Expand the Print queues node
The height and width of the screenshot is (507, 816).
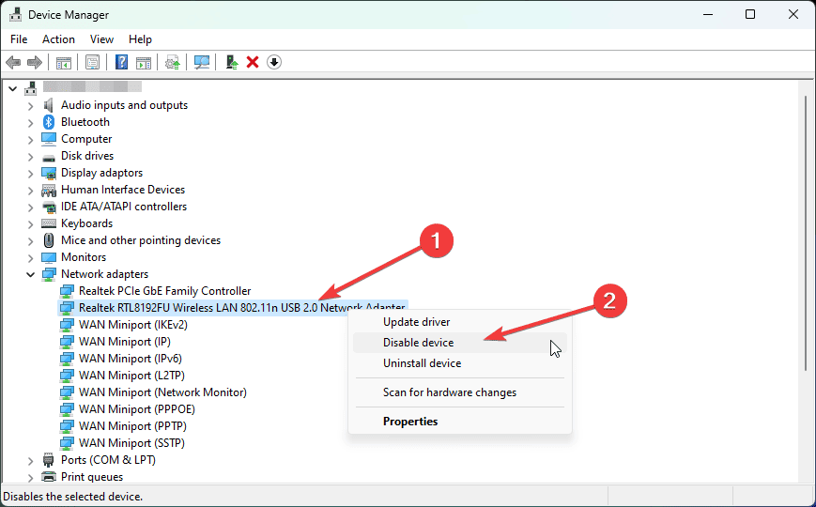pyautogui.click(x=30, y=477)
